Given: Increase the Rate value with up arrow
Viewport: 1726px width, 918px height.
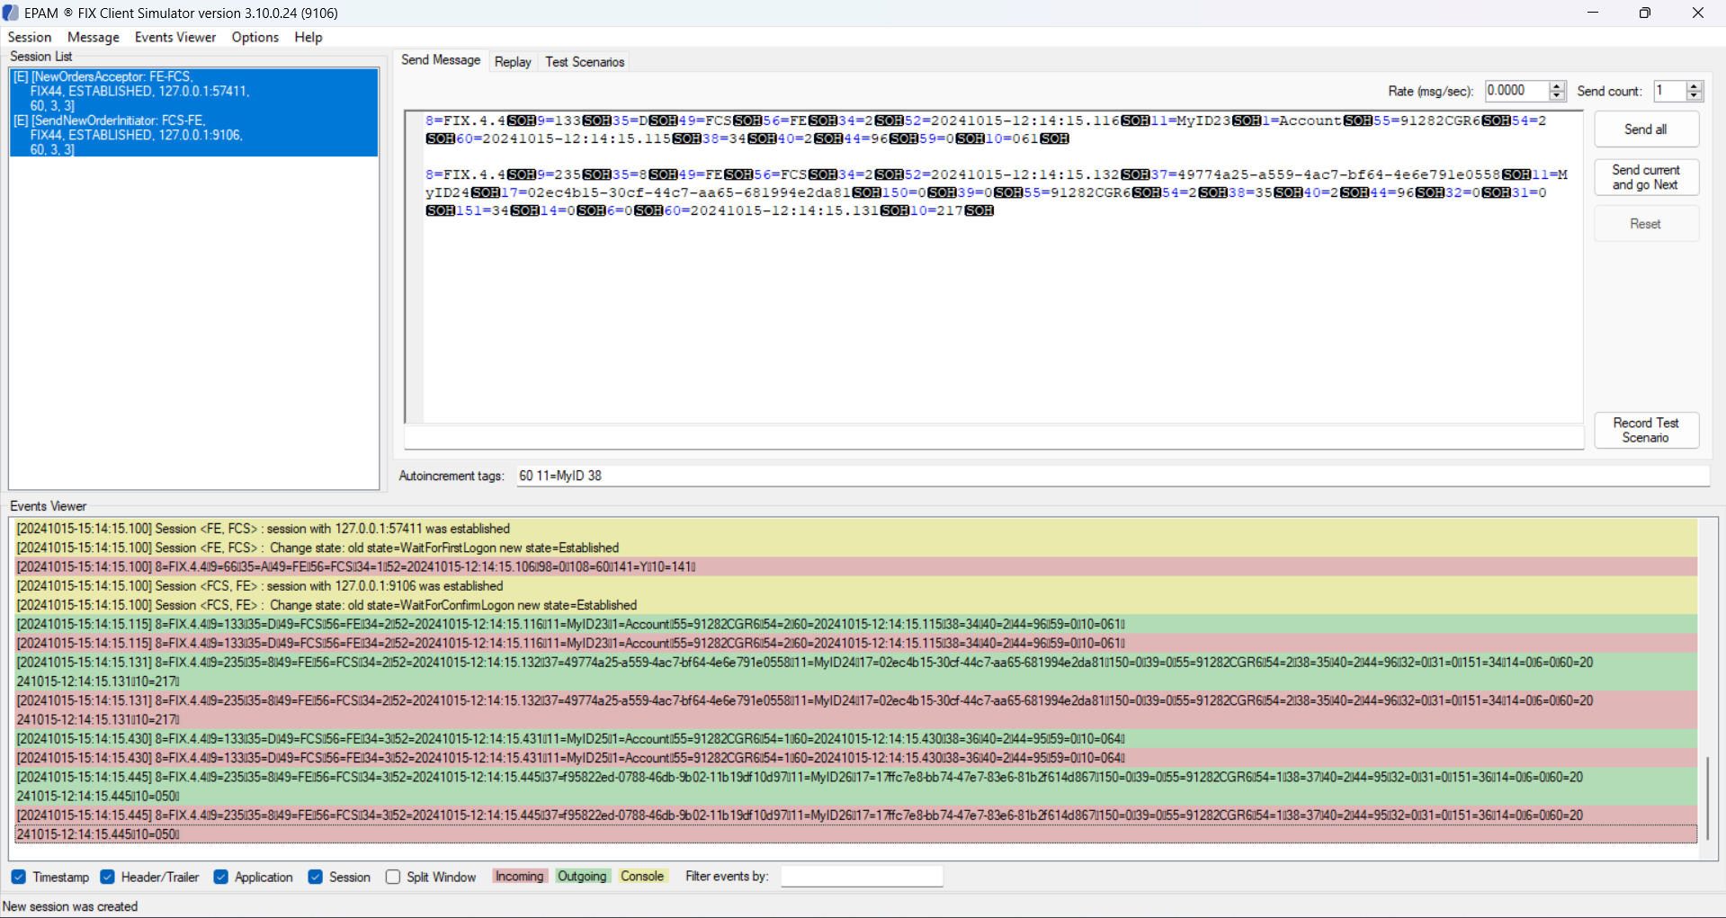Looking at the screenshot, I should (1558, 85).
